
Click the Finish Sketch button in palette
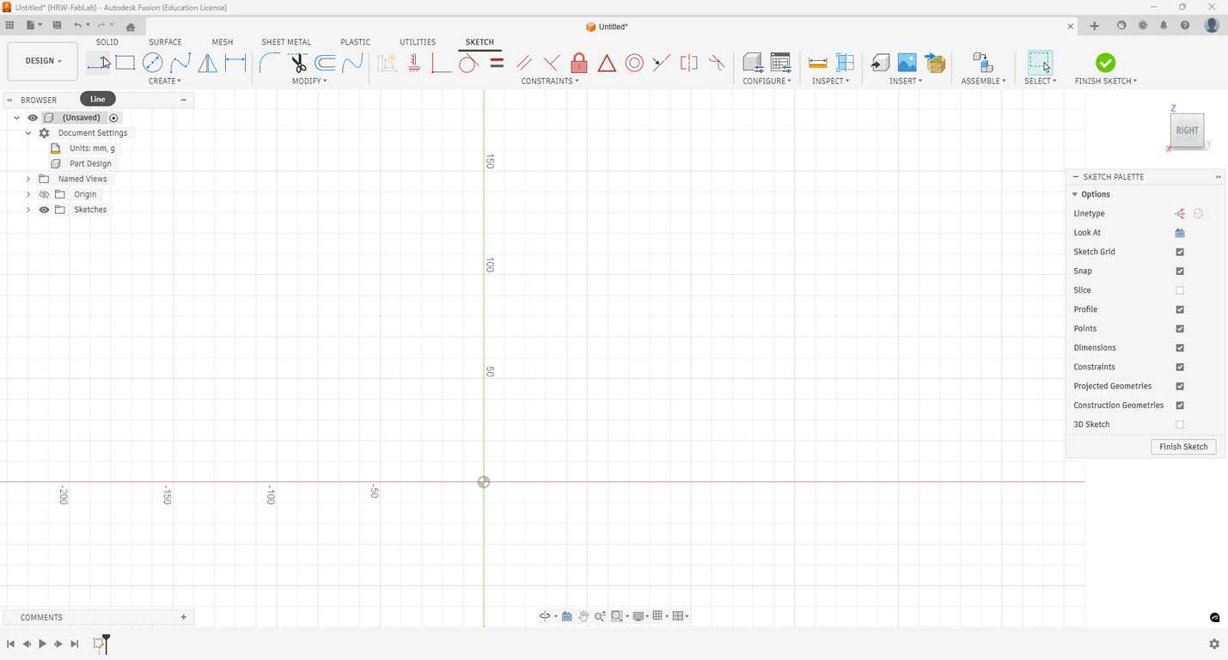tap(1183, 447)
